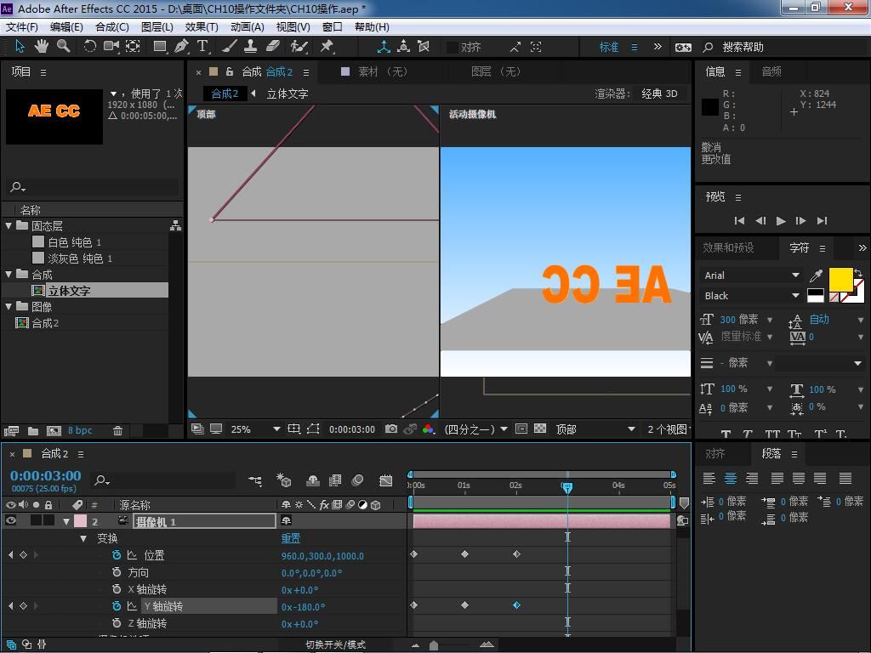Collapse the 固态层 folder
The image size is (871, 653).
pos(9,226)
